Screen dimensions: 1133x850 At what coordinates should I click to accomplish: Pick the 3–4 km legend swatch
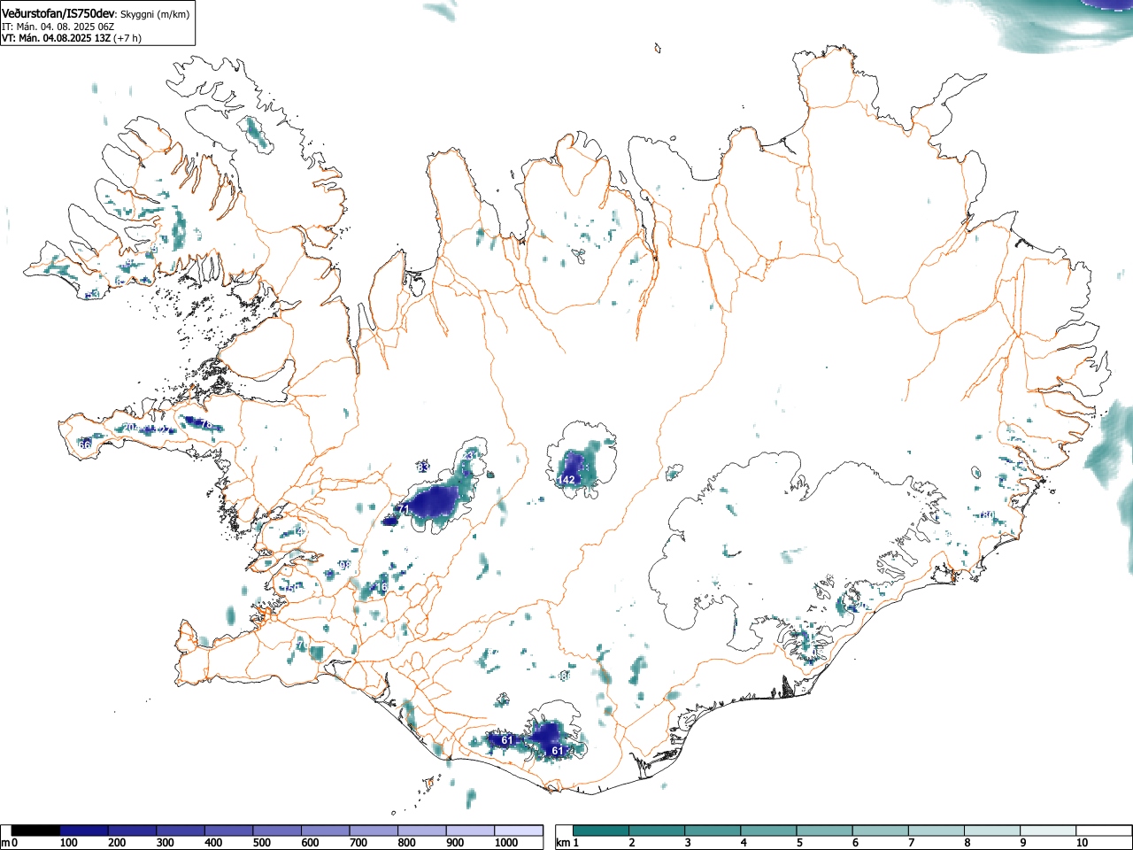(x=714, y=831)
